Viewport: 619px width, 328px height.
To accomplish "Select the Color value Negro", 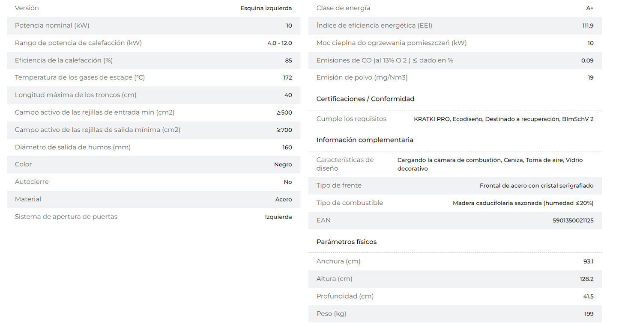I will [283, 165].
